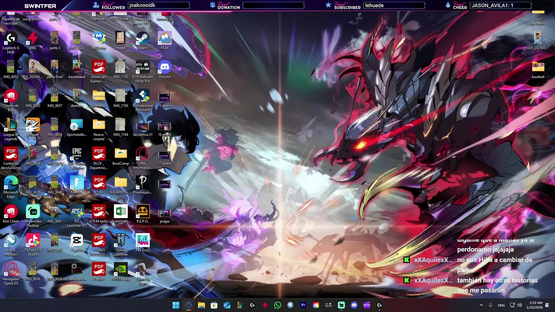Screen dimensions: 555x312
Task: Open the Logitech G HUB desktop shortcut
Action: 11,42
